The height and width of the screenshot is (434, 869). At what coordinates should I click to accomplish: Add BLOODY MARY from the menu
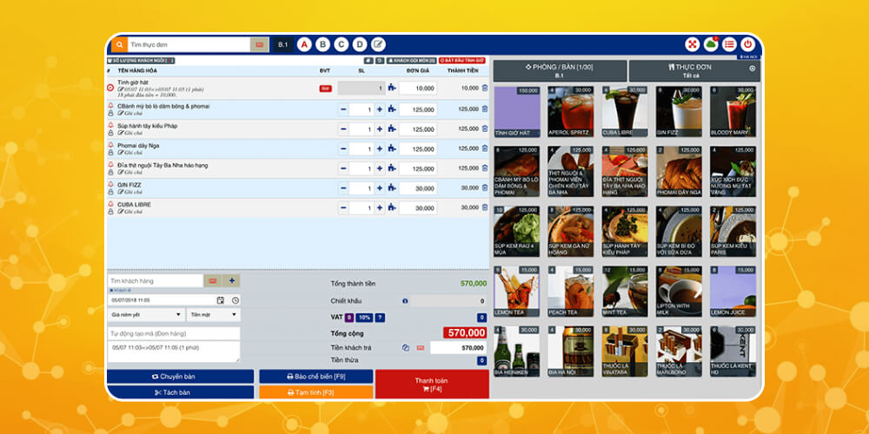coord(733,111)
